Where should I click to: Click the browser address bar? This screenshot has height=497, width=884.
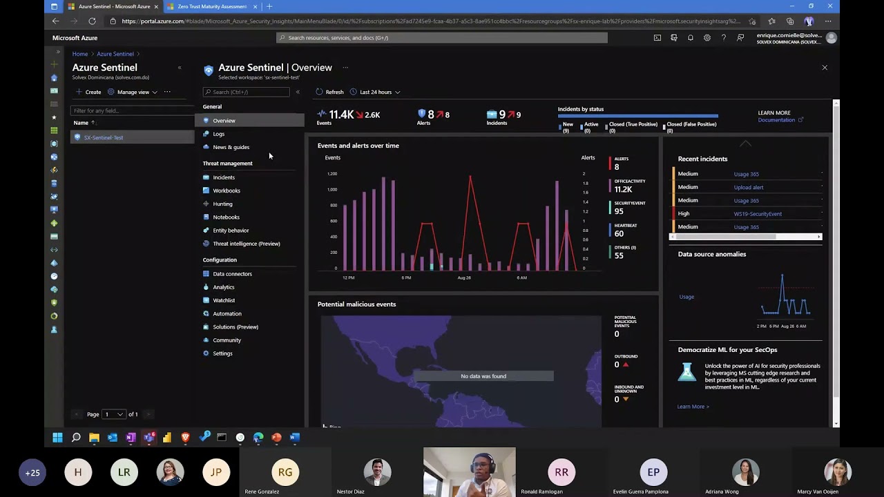click(x=428, y=21)
